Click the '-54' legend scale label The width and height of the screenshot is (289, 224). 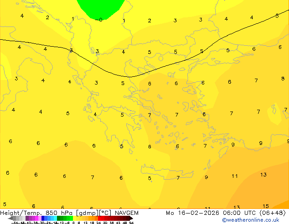[x=15, y=223]
